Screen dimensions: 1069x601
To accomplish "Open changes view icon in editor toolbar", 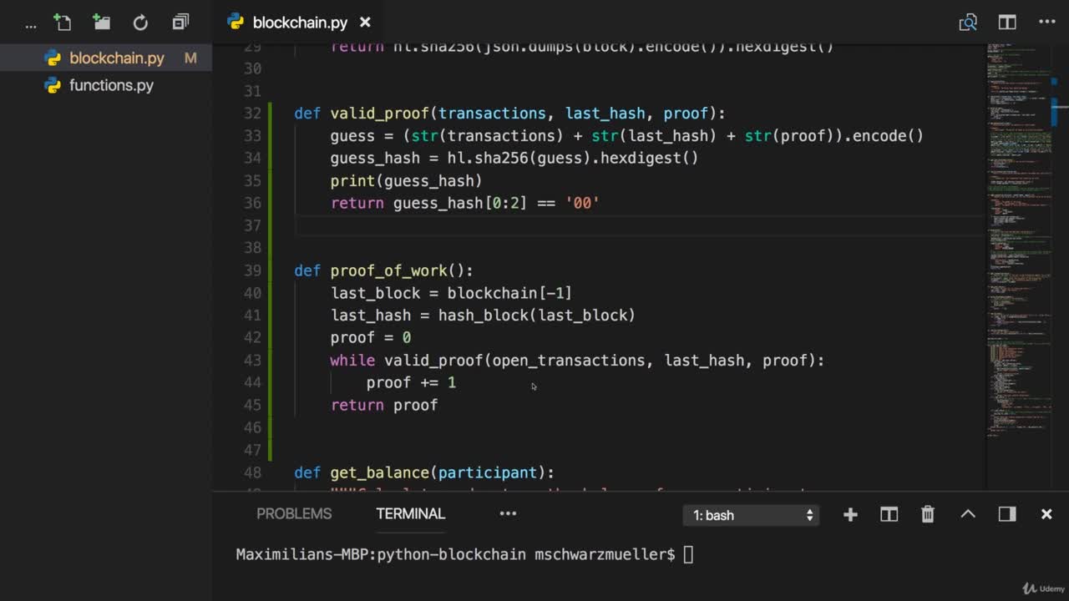I will [x=968, y=23].
